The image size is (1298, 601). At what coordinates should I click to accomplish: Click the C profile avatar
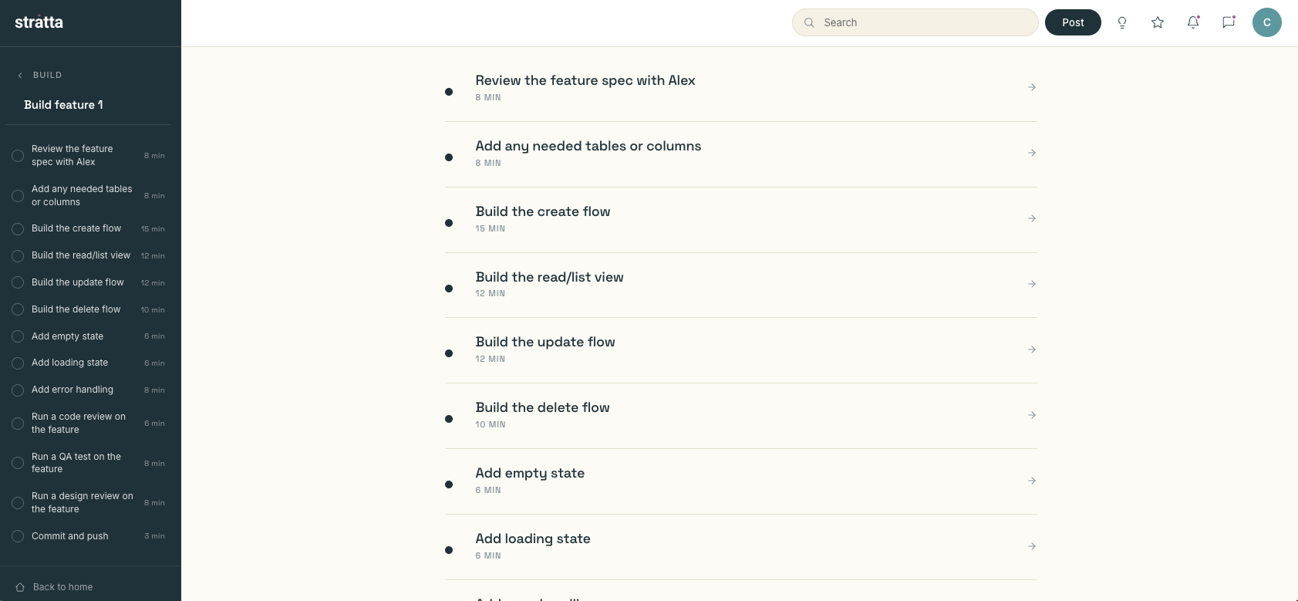pos(1267,22)
